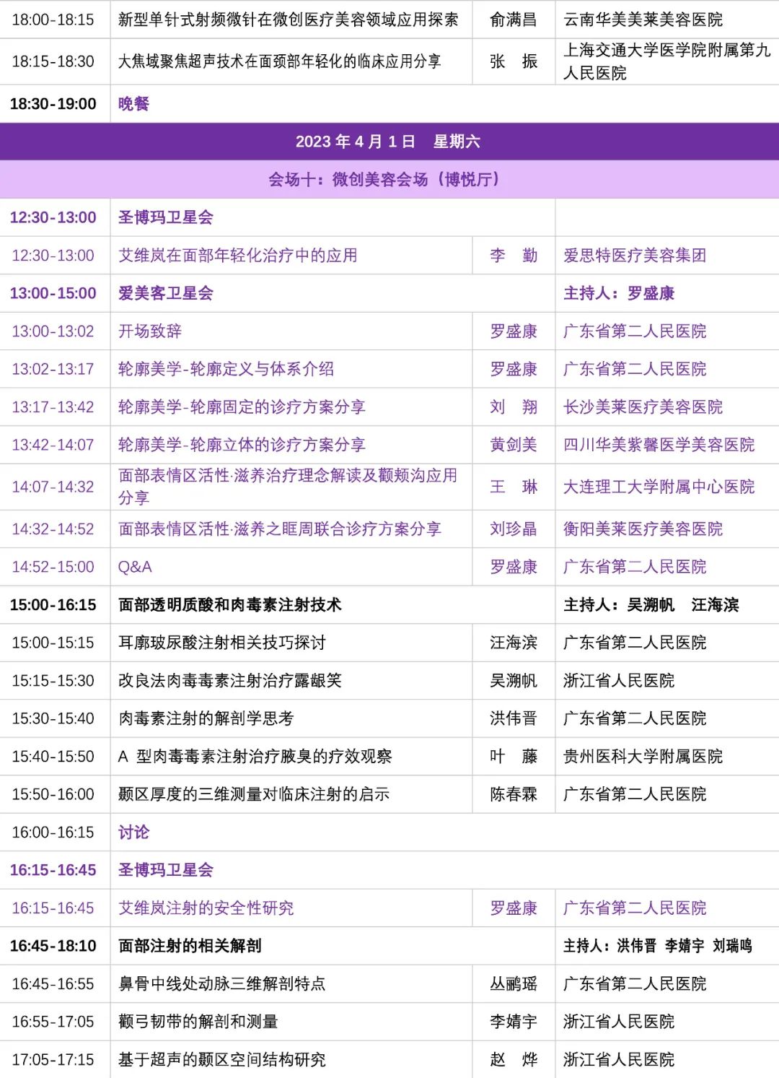Select the 开场致辞 entry
Image resolution: width=779 pixels, height=1078 pixels.
coord(150,331)
